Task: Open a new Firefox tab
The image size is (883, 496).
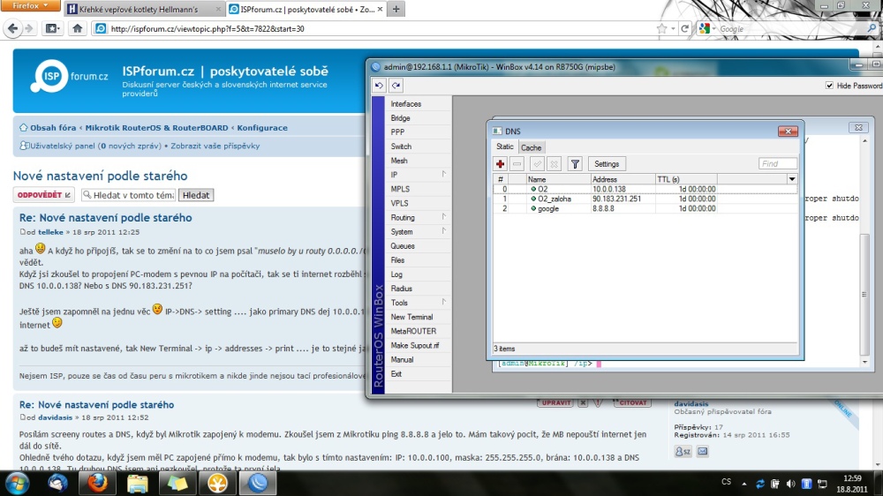Action: [396, 9]
